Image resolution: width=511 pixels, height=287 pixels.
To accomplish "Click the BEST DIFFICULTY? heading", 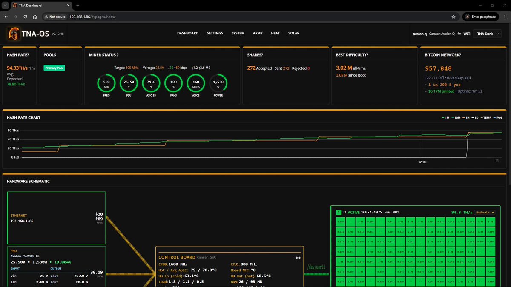I will (x=352, y=55).
